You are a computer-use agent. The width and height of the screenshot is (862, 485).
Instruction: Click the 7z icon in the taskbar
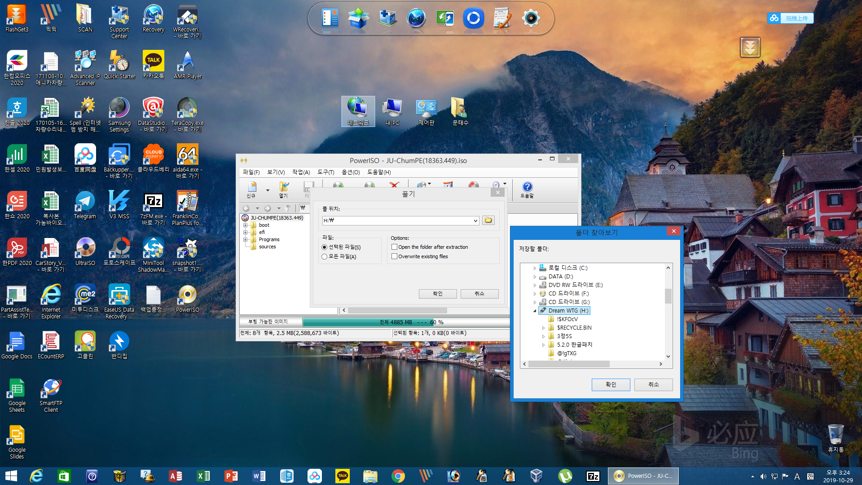tap(593, 476)
